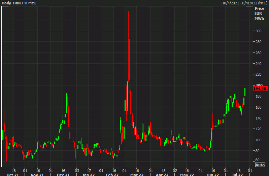269x176 pixels.
Task: Click the 60 price axis value
Action: pos(257,160)
